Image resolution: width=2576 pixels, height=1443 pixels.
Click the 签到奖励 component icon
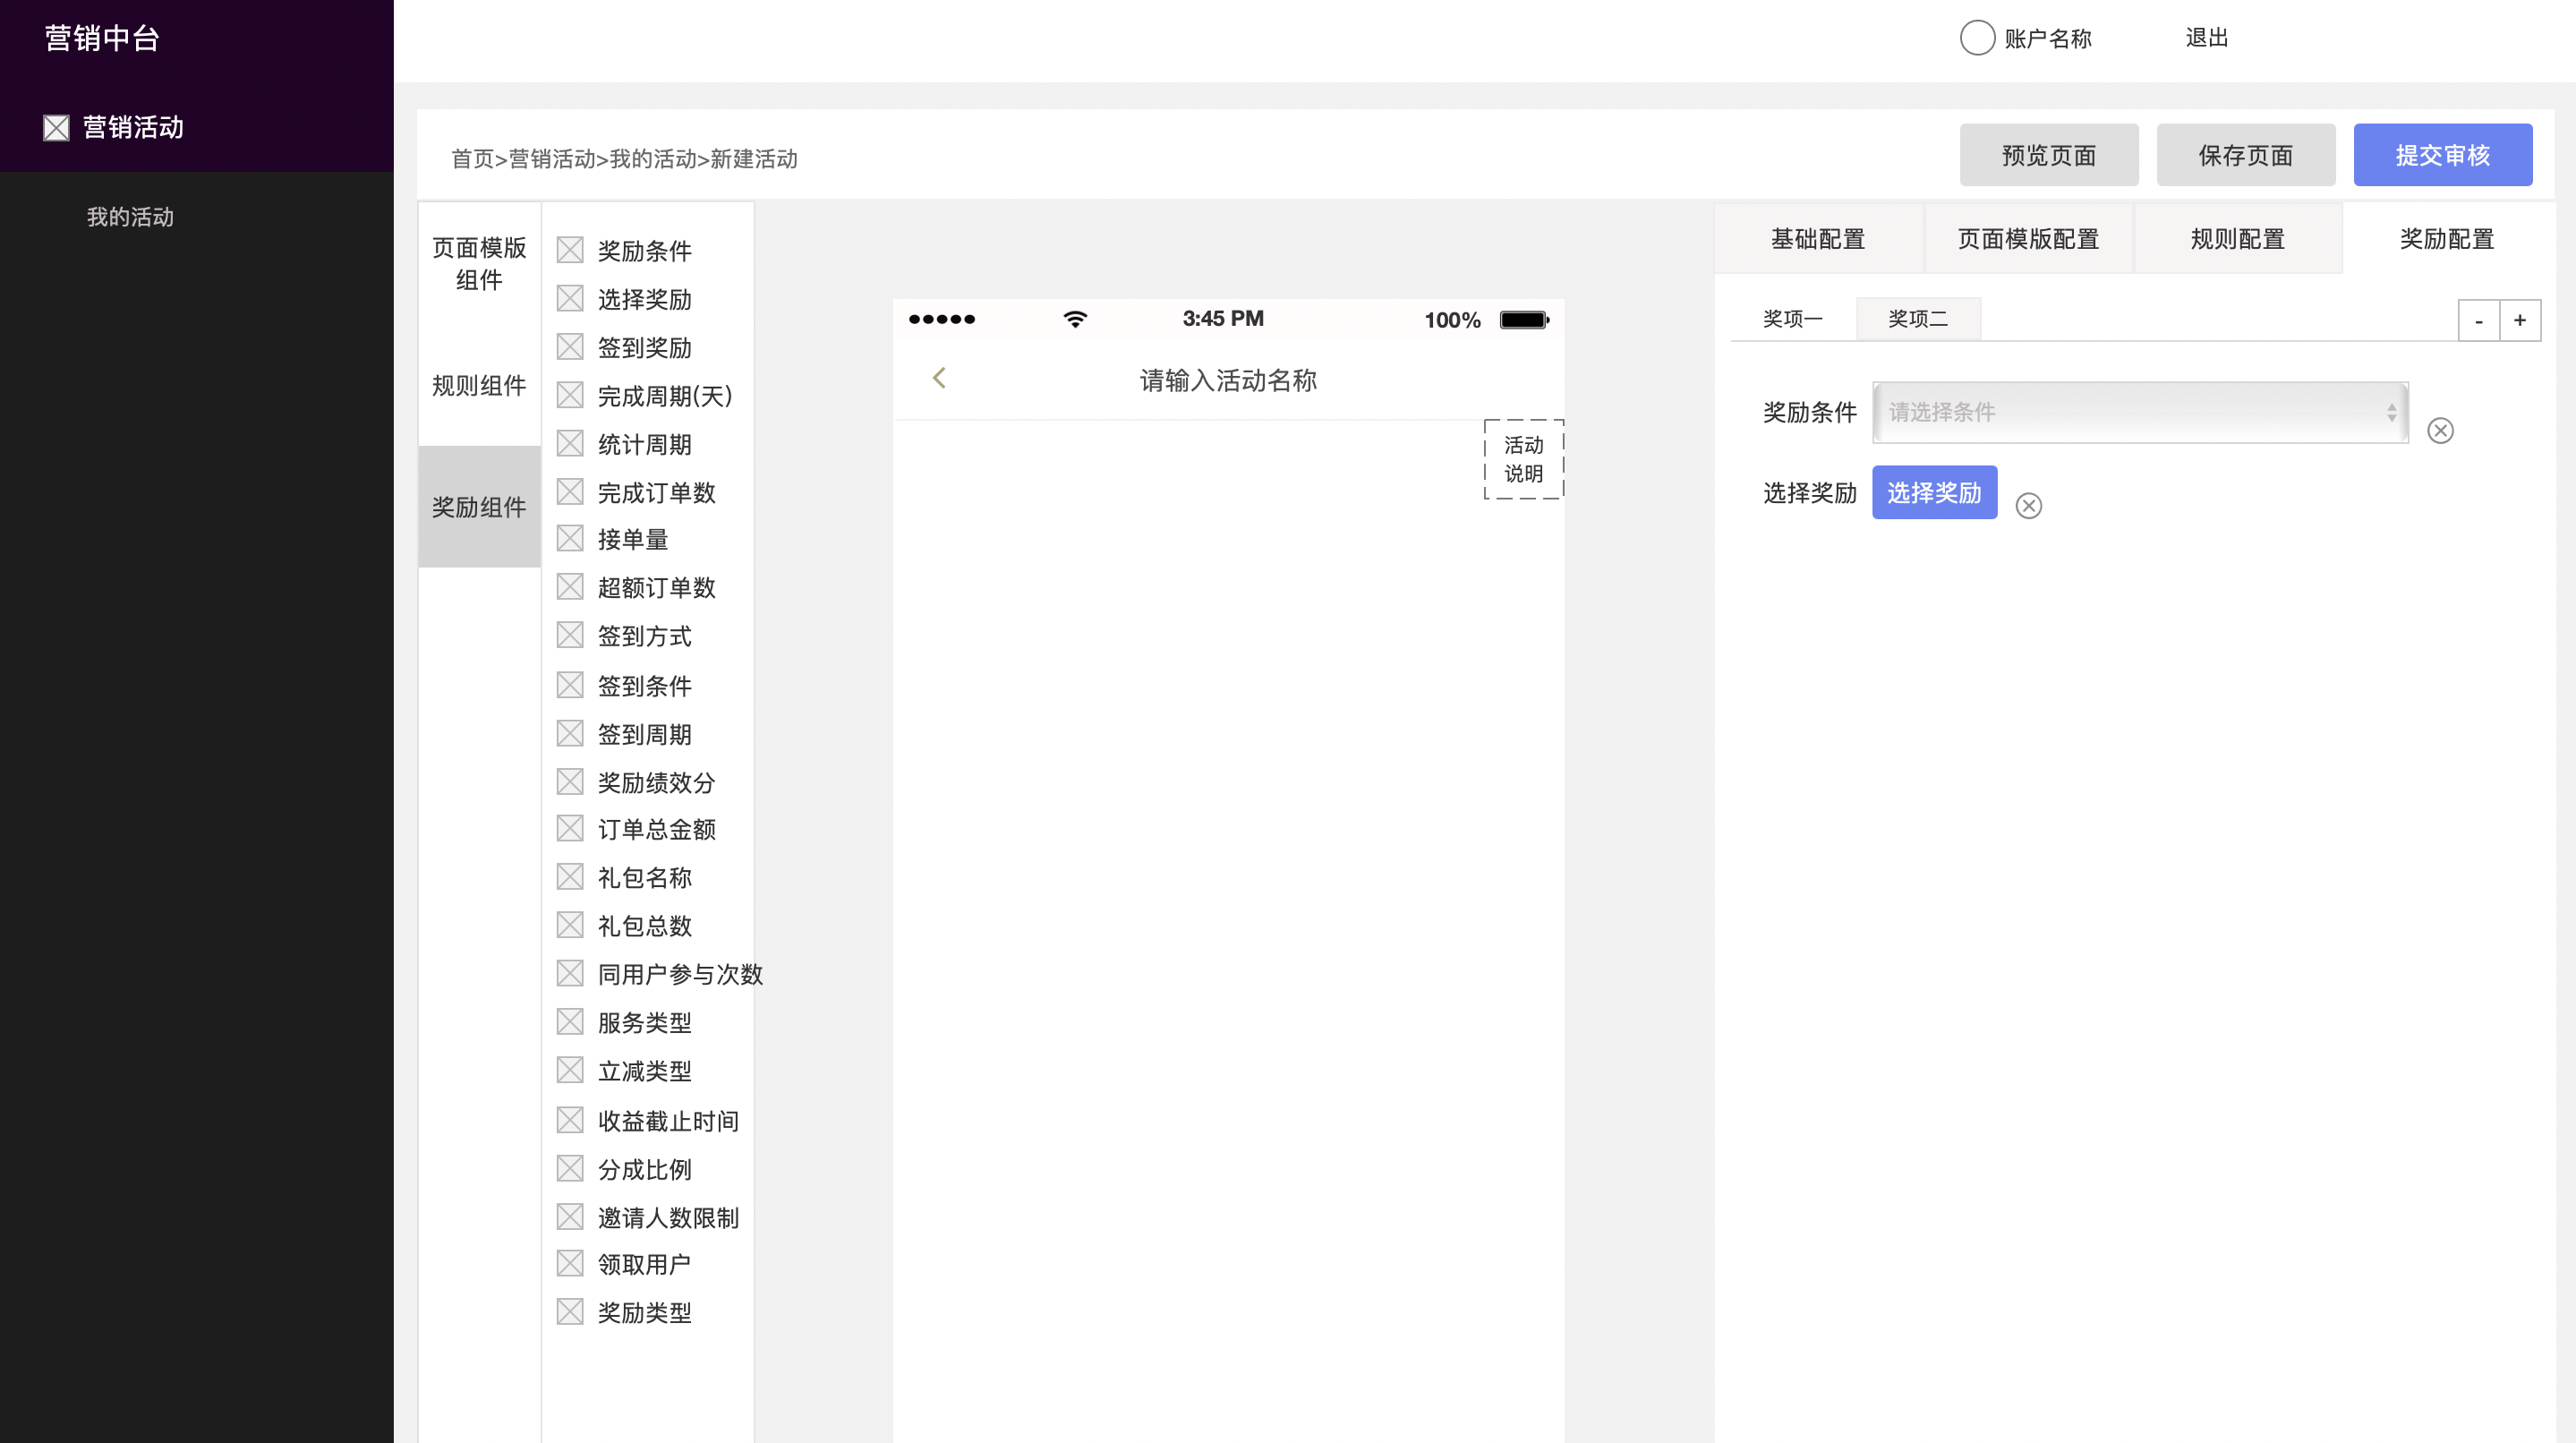point(570,347)
